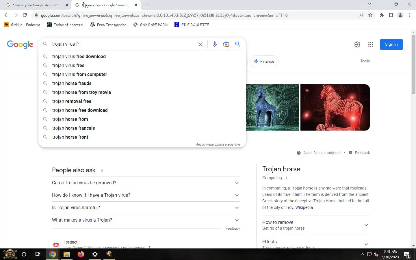Toggle Chrome side panel icon
Viewport: 416px width, 260px height.
[391, 15]
